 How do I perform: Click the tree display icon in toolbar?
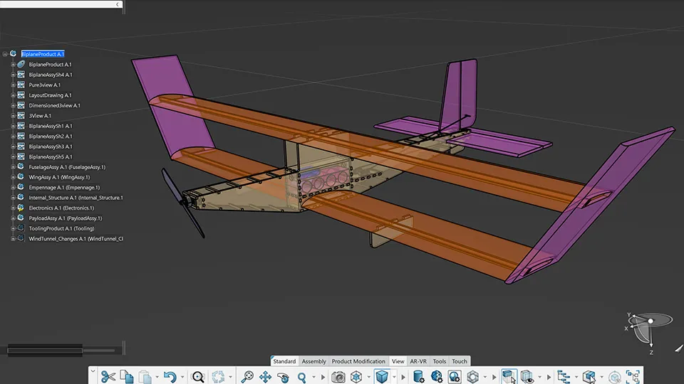563,376
